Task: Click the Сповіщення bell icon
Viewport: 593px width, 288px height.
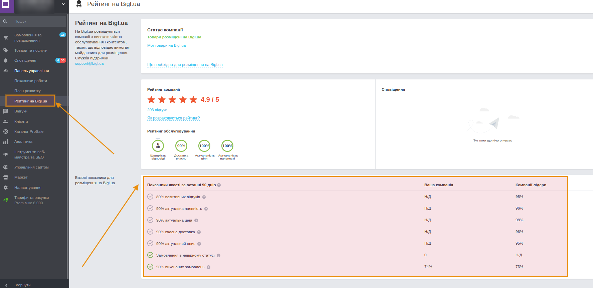Action: (6, 60)
